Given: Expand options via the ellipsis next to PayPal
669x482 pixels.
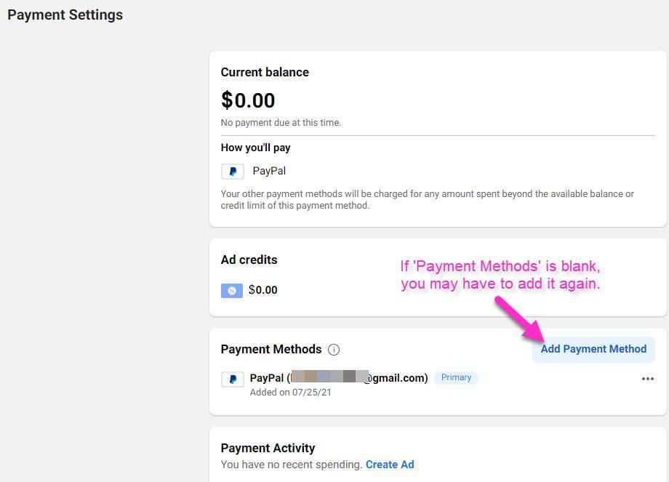Looking at the screenshot, I should 646,378.
